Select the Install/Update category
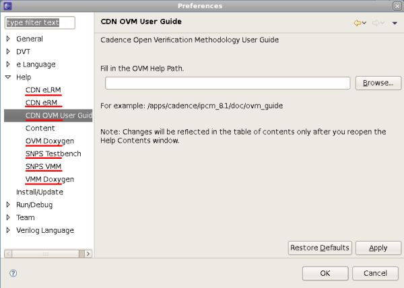 (x=40, y=192)
